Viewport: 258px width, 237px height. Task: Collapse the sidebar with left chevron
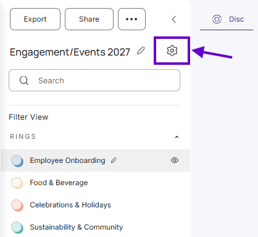pyautogui.click(x=174, y=19)
